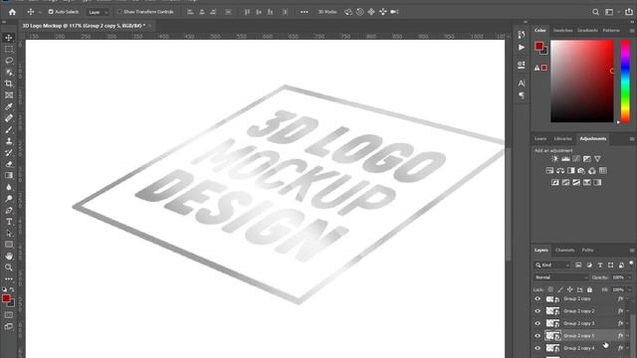Swap foreground and background colors
637x358 pixels.
(12, 289)
